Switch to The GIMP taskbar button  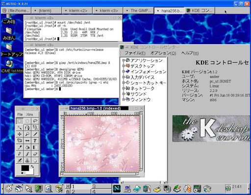pos(138,11)
